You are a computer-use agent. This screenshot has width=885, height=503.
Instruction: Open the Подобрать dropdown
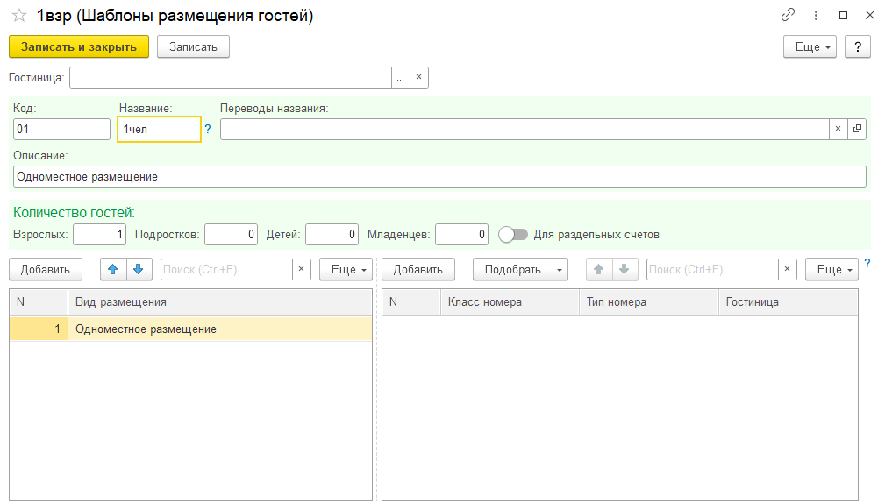coord(520,270)
